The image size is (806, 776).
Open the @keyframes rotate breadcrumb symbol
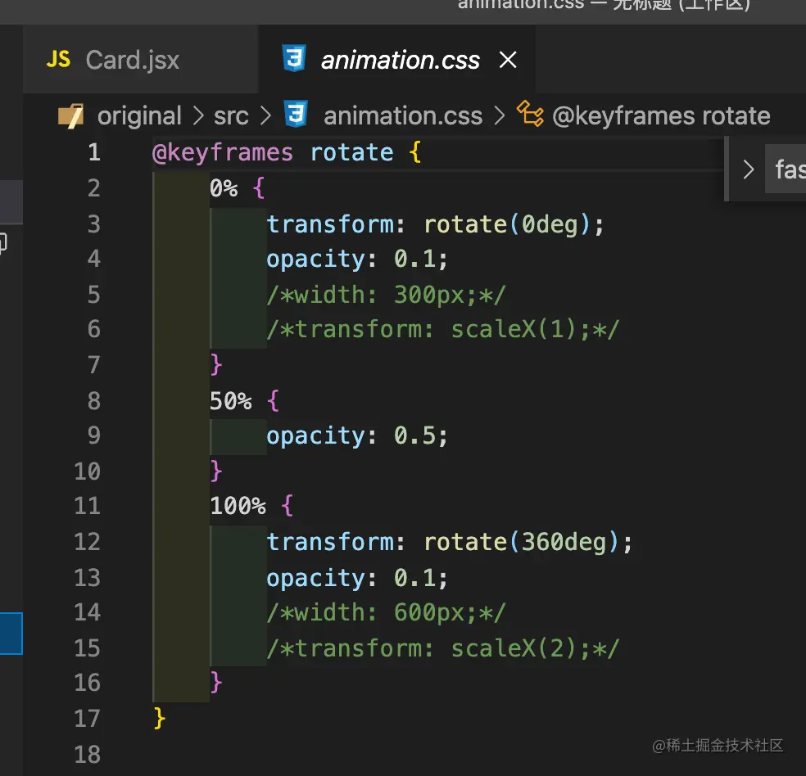661,116
